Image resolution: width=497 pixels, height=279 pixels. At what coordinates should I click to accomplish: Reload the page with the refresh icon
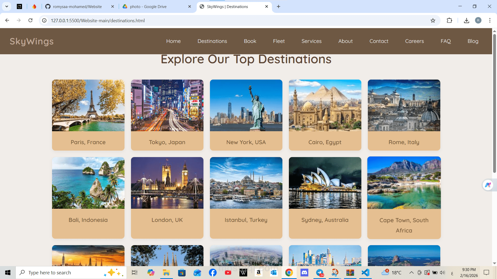[30, 20]
